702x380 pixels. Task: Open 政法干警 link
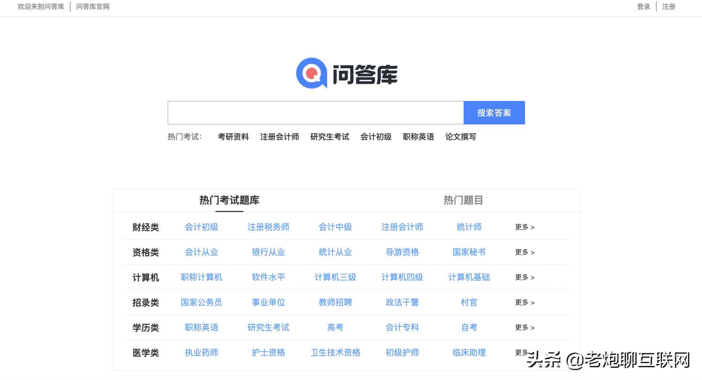click(x=402, y=302)
